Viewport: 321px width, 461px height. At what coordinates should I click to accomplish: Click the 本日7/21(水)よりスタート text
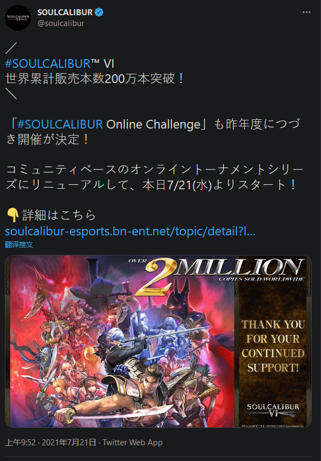(219, 185)
